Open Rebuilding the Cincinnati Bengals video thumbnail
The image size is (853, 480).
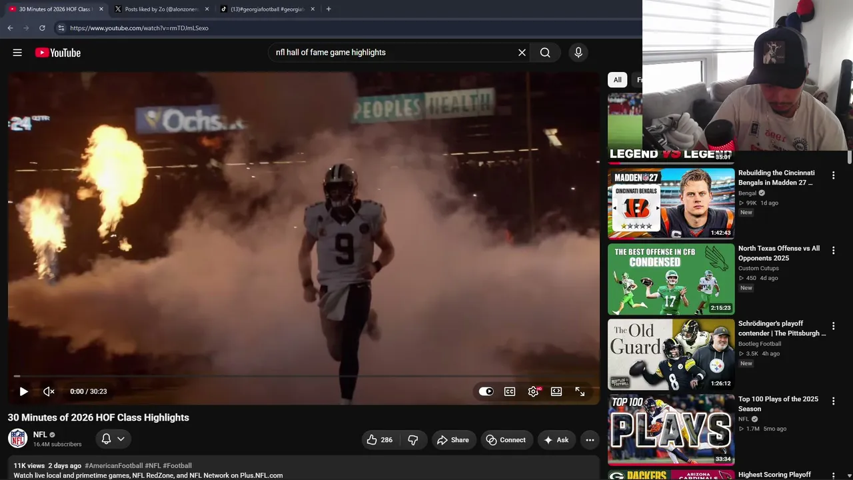click(x=671, y=203)
